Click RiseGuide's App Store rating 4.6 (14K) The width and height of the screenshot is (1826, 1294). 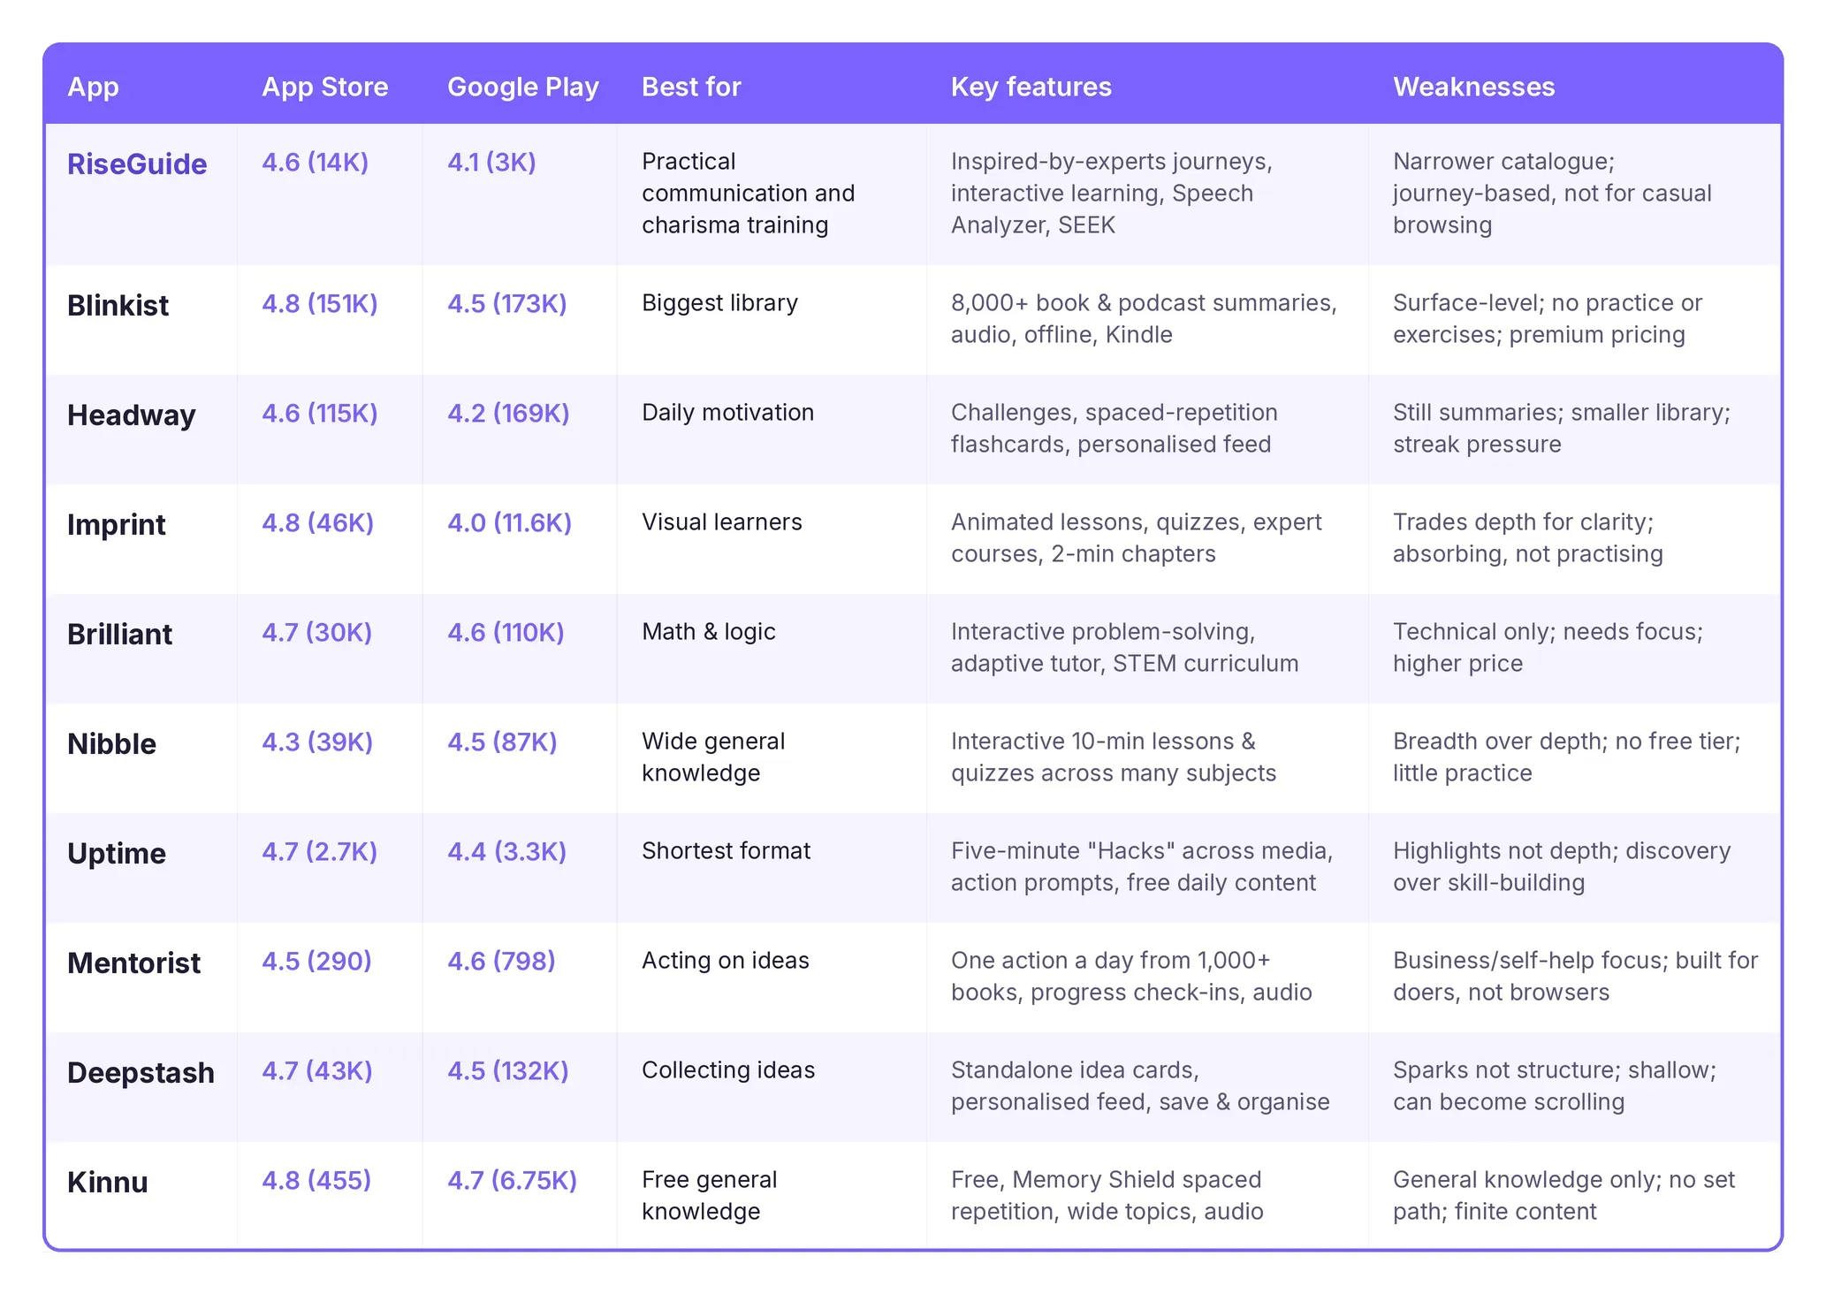(315, 162)
